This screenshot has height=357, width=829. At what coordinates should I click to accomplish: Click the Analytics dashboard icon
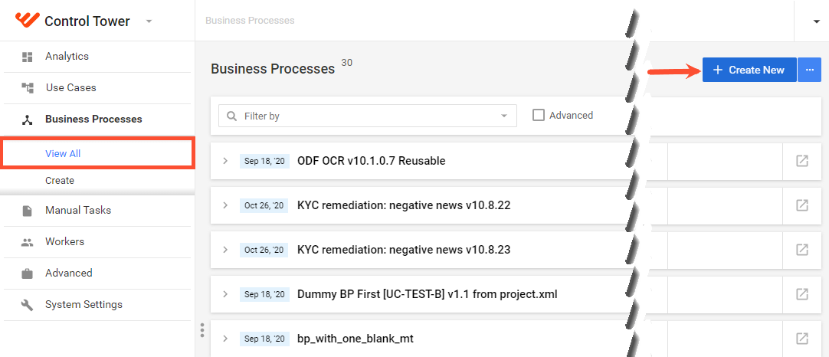pyautogui.click(x=27, y=57)
